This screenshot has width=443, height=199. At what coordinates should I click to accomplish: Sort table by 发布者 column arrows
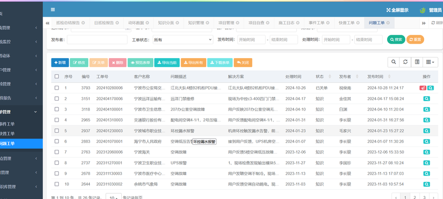coord(357,77)
